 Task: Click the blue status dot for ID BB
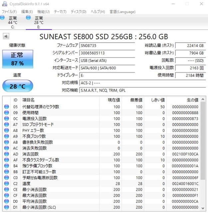(6, 172)
